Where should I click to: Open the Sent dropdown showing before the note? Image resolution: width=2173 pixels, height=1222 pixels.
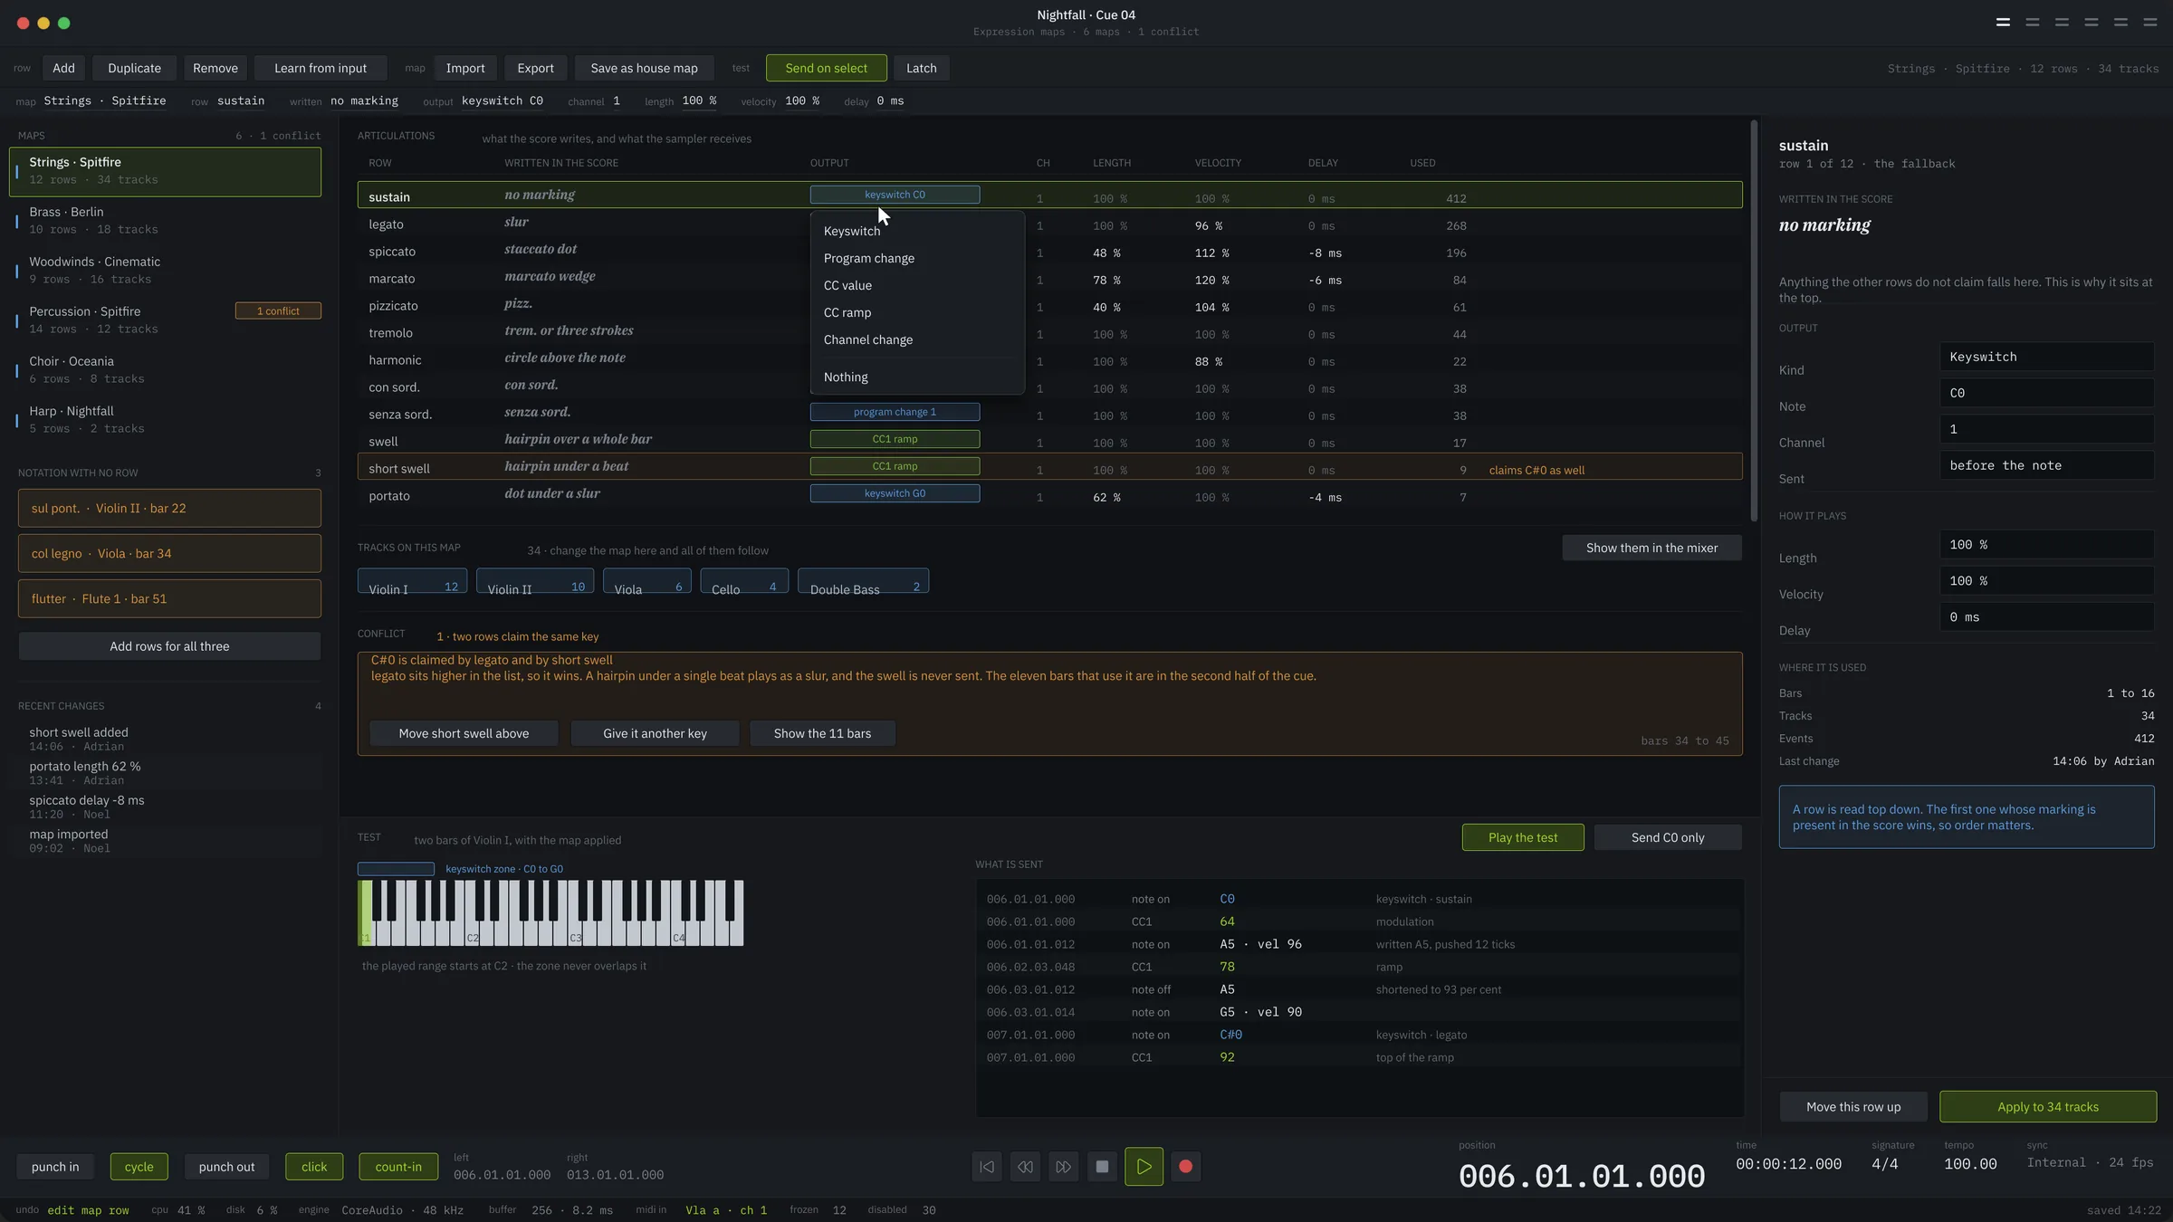point(2046,465)
